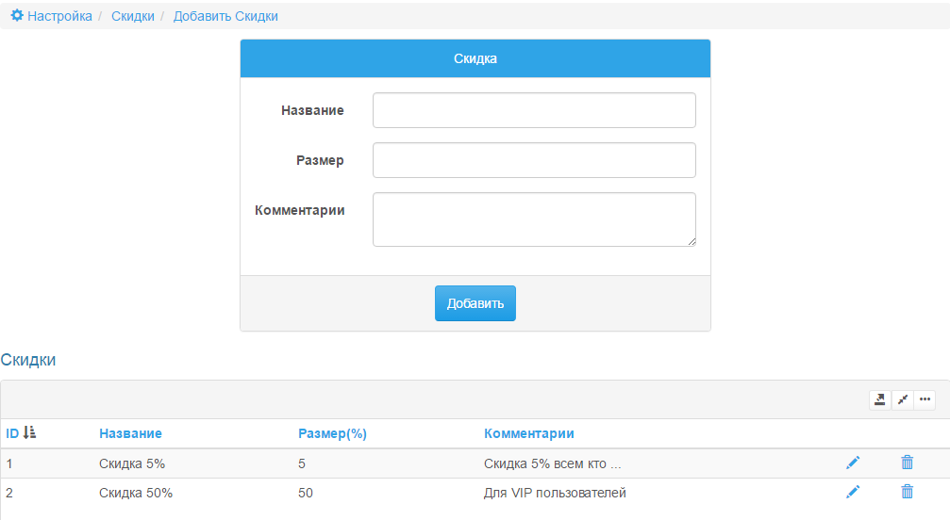Sort table by Комментарии column header
Image resolution: width=950 pixels, height=520 pixels.
click(528, 433)
